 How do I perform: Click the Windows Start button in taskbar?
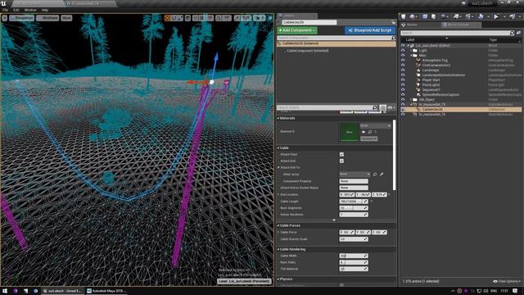5,291
